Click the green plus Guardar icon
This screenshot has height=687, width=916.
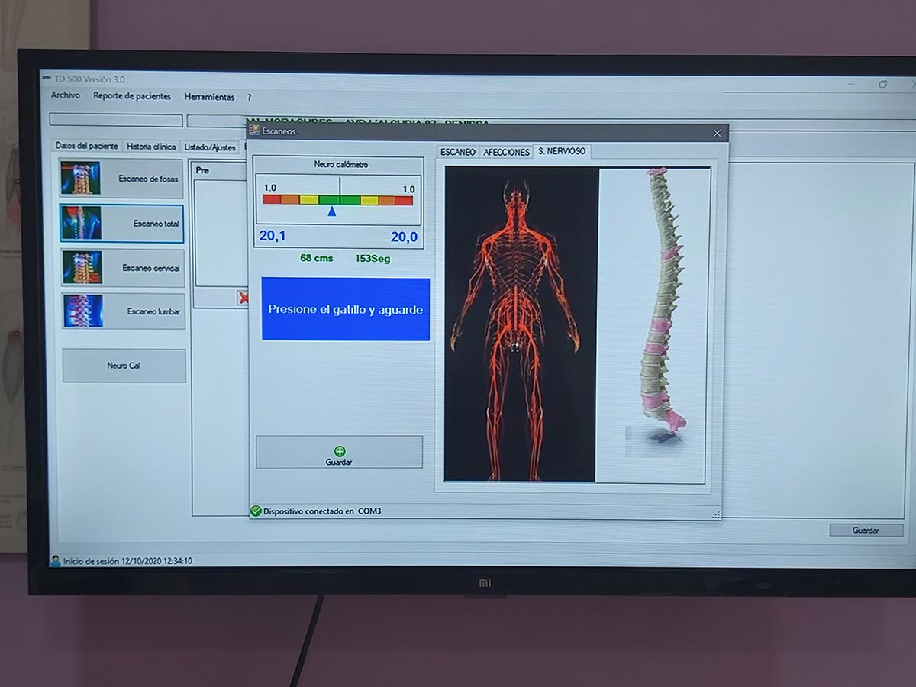point(340,451)
